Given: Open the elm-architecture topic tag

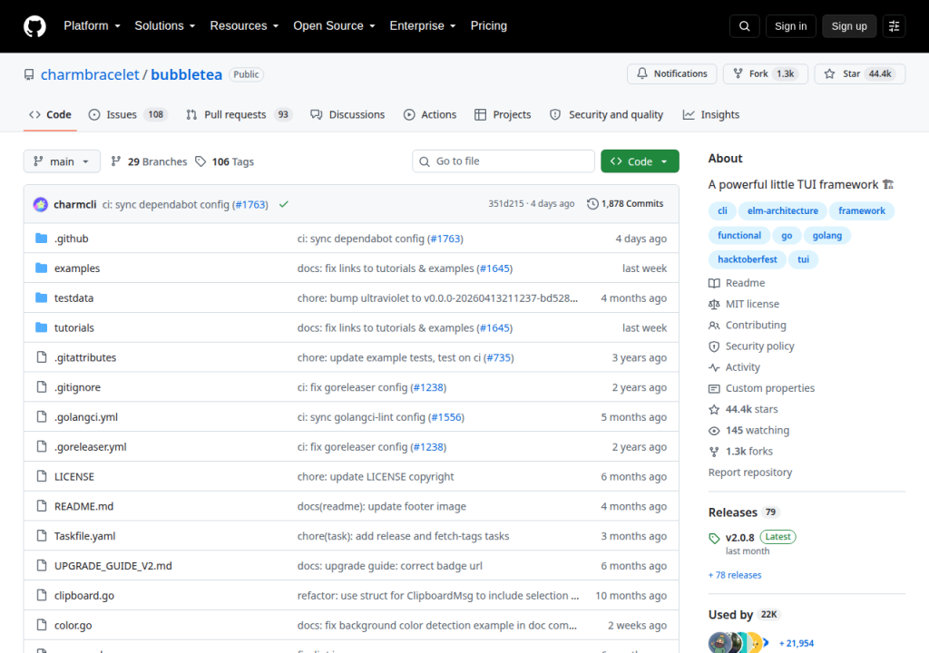Looking at the screenshot, I should click(x=782, y=211).
